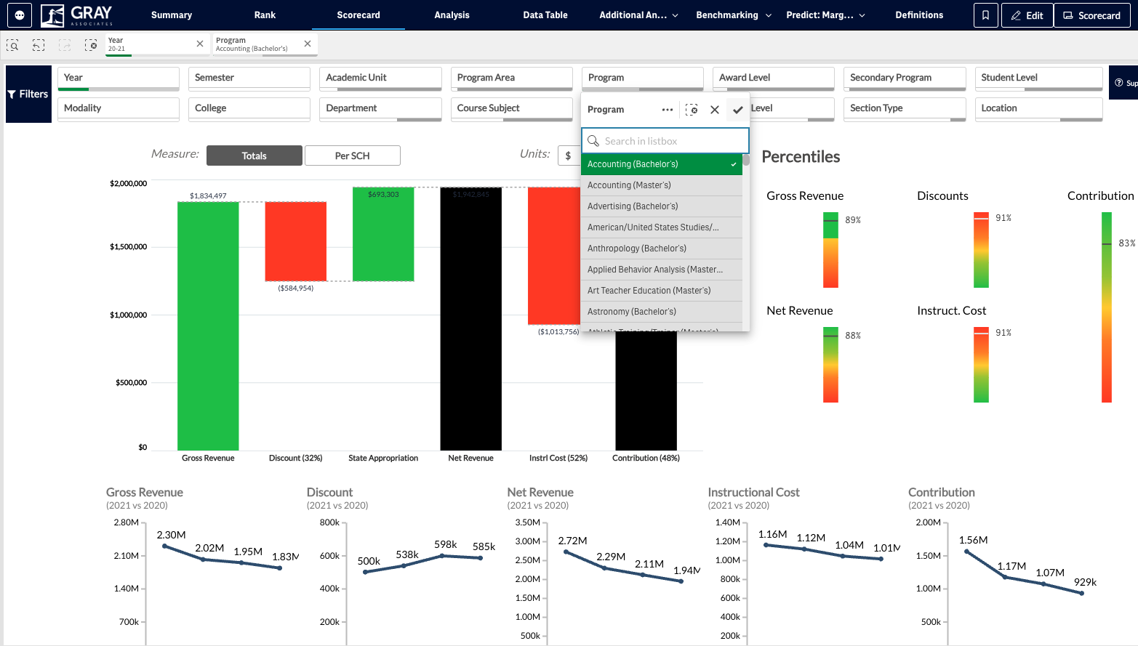1138x646 pixels.
Task: Select Accounting (Master's) program
Action: 662,185
